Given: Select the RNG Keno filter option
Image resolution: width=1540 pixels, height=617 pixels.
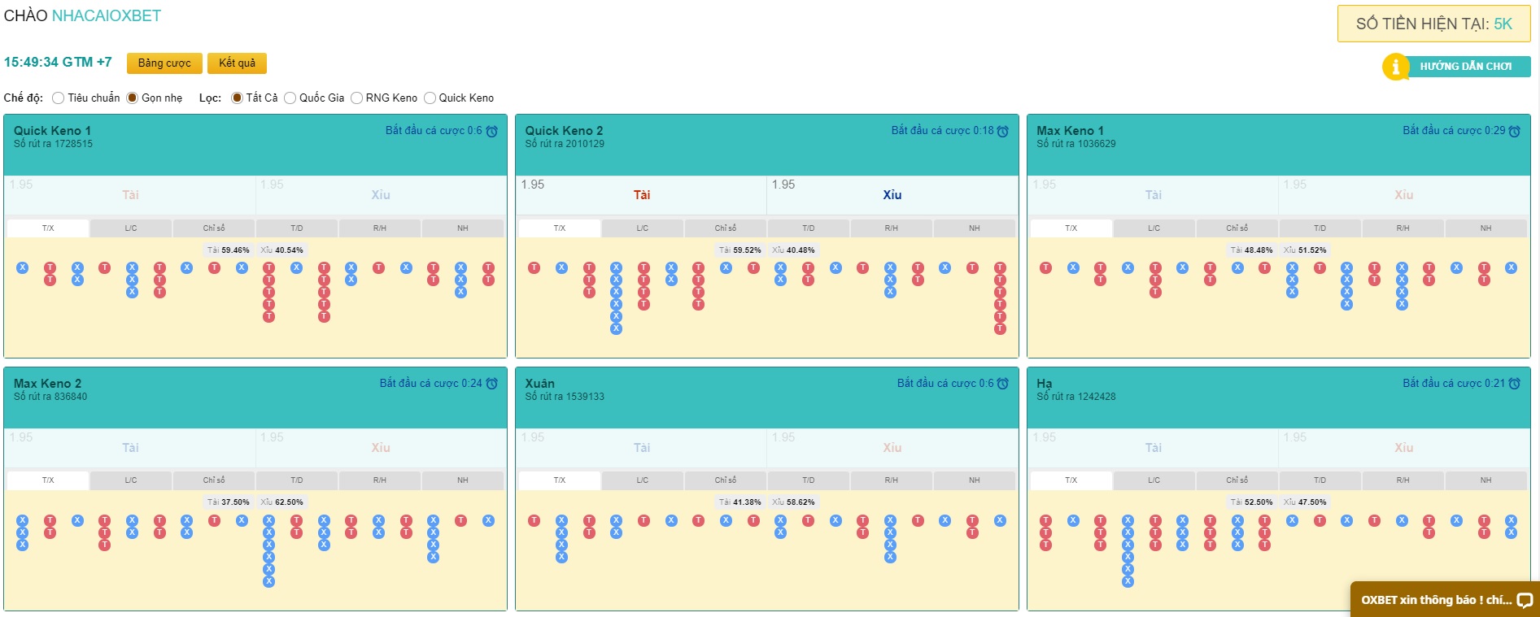Looking at the screenshot, I should click(x=356, y=98).
